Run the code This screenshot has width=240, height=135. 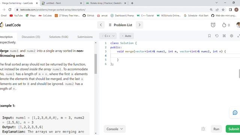216,129
